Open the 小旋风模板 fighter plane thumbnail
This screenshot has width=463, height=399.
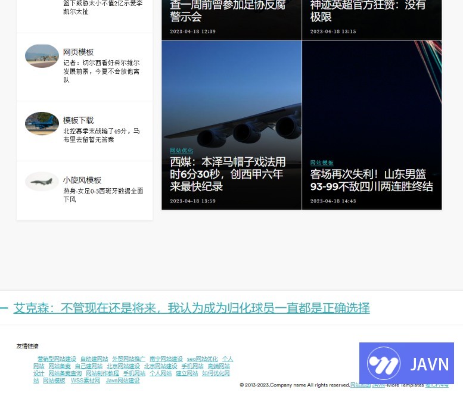[42, 182]
